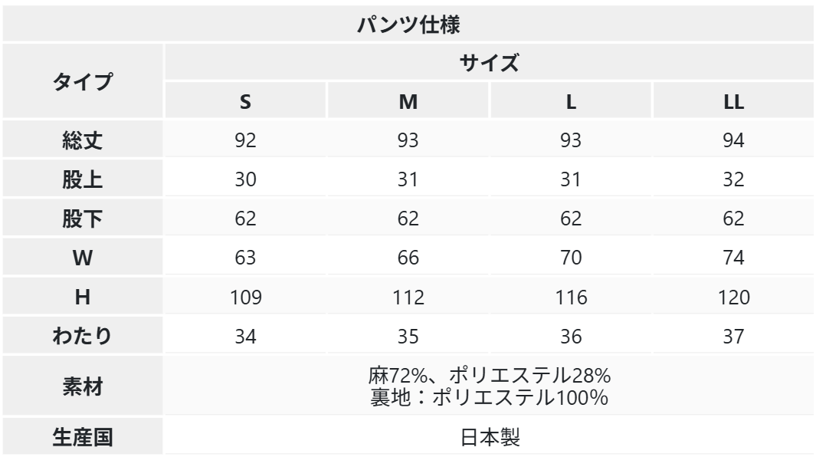The width and height of the screenshot is (816, 457).
Task: Click the 麻72% material description text
Action: point(489,377)
